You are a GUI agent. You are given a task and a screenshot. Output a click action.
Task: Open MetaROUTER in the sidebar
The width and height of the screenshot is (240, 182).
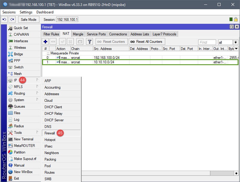click(24, 146)
